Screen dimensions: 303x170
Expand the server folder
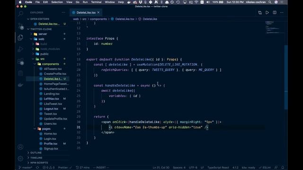(x=43, y=34)
